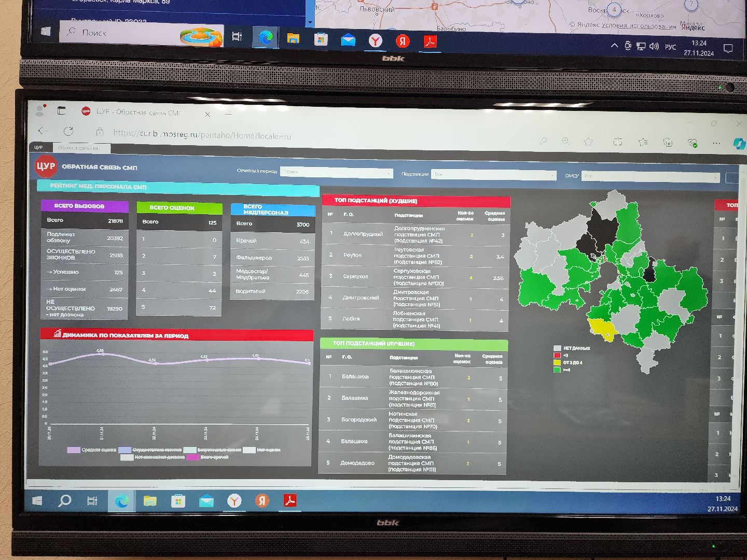Open Edge split screen icon
Viewport: 747px width, 560px height.
pyautogui.click(x=617, y=142)
